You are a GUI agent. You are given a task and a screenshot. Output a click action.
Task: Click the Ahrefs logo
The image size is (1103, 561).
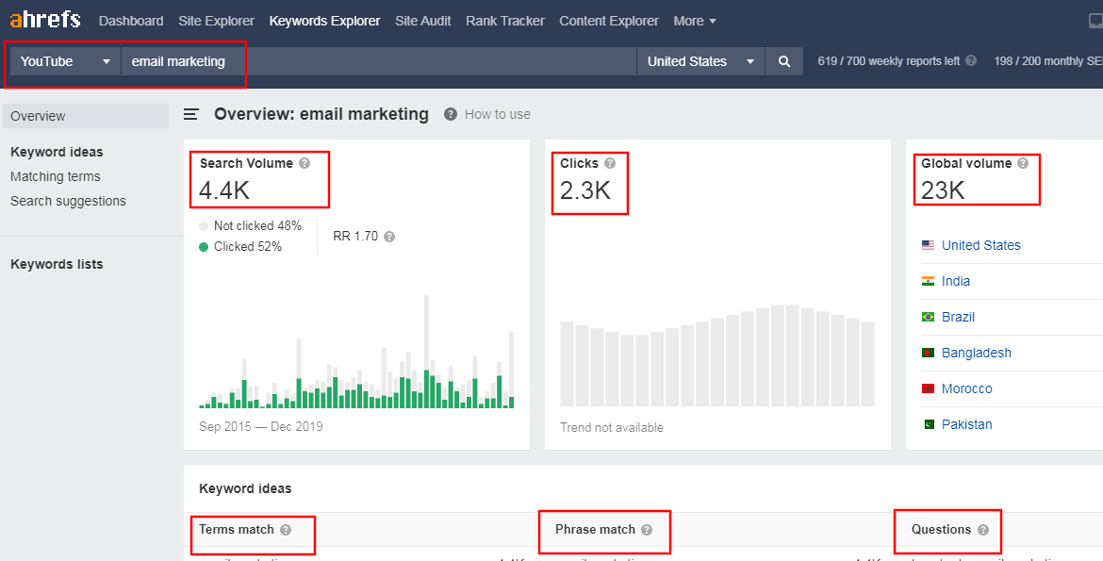click(44, 18)
